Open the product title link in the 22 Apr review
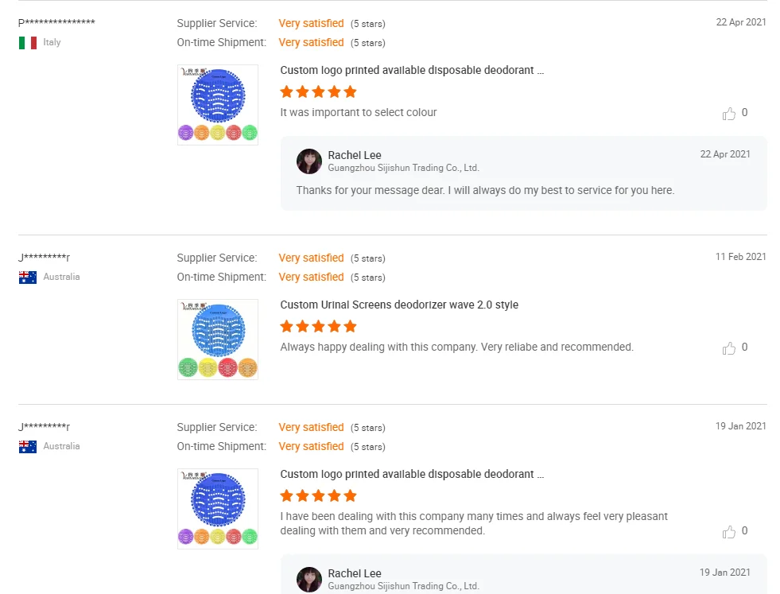This screenshot has width=780, height=594. click(412, 70)
